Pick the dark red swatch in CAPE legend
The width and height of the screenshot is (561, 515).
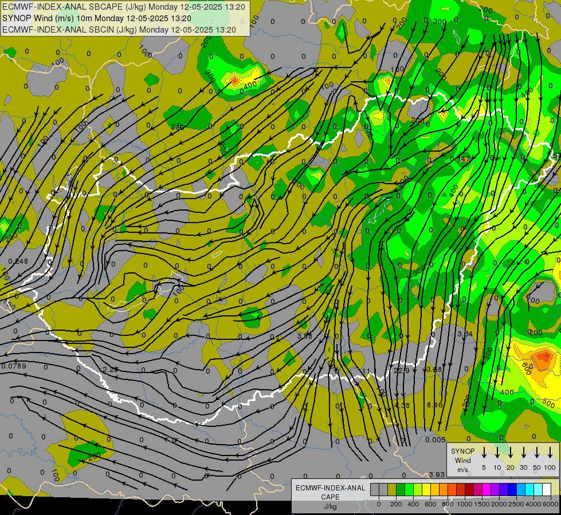click(469, 489)
